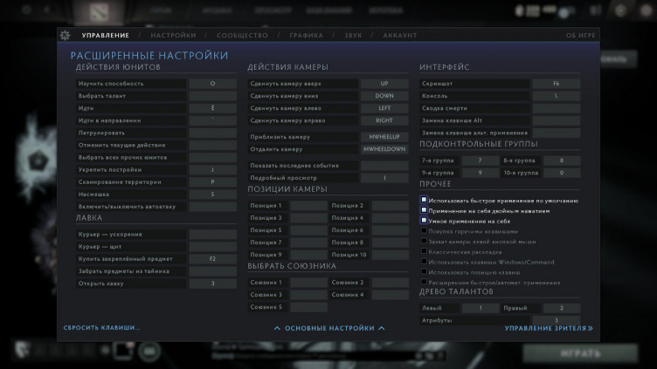
Task: Select the 'Левый' talent hotkey field
Action: click(x=481, y=308)
